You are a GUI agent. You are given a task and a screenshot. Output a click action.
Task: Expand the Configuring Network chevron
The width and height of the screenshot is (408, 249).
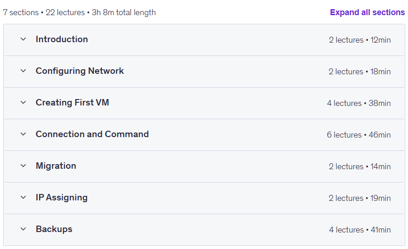coord(23,71)
